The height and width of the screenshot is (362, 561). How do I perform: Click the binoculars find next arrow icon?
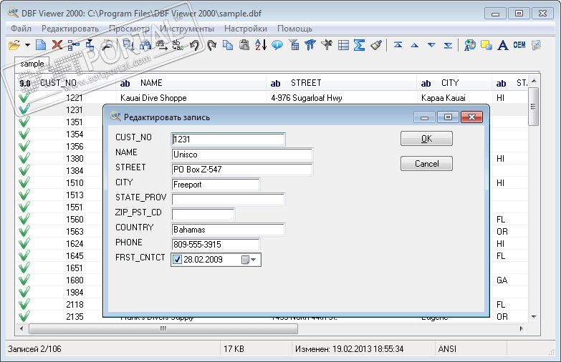(x=162, y=45)
